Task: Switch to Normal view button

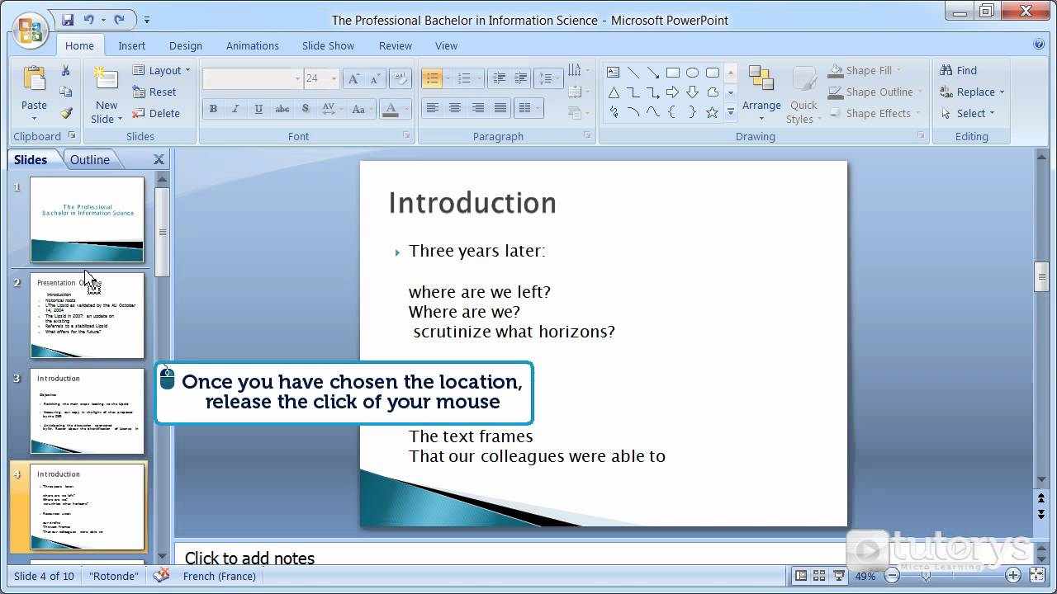Action: pos(799,576)
